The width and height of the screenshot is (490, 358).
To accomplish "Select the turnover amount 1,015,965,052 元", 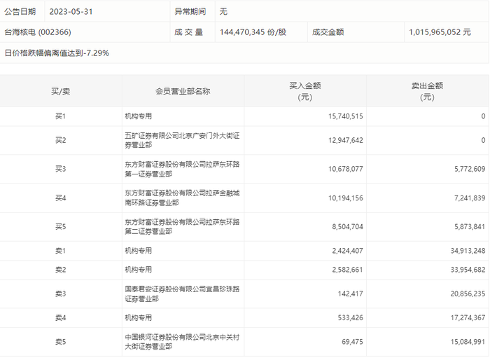I will point(440,32).
